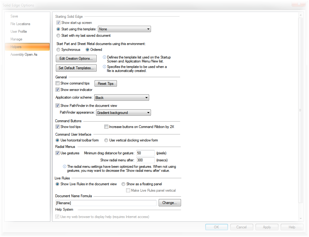Open the Save options page
Viewport: 309px width, 237px height.
tap(14, 16)
